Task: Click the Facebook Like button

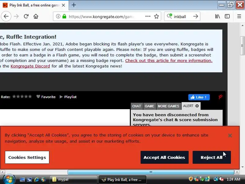Action: tap(199, 97)
